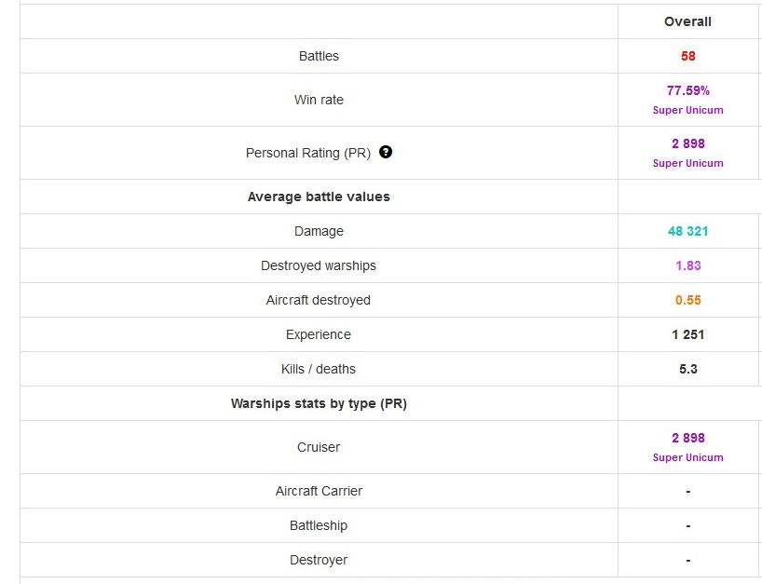The width and height of the screenshot is (762, 584).
Task: Select the Warships stats by type heading
Action: click(319, 403)
